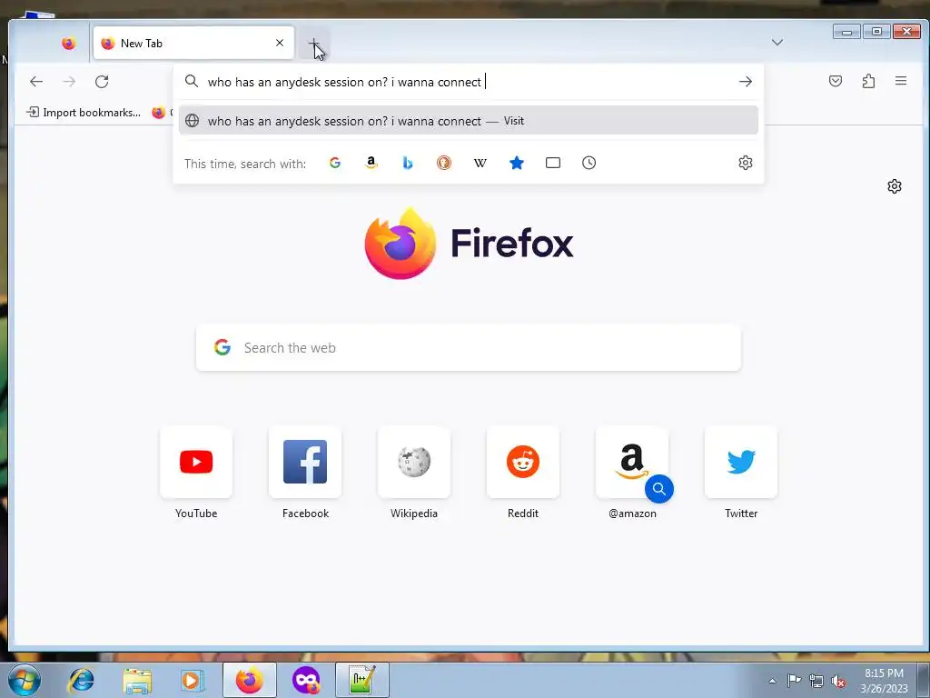930x698 pixels.
Task: Click inside the address bar text
Action: (x=344, y=82)
